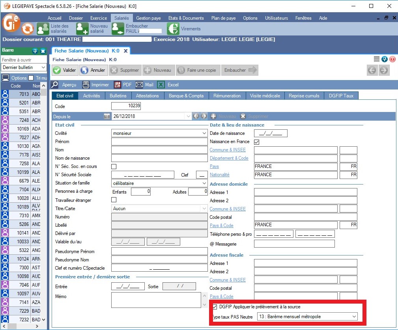This screenshot has height=330, width=398.
Task: Switch to the Banque & Compta tab
Action: point(186,96)
